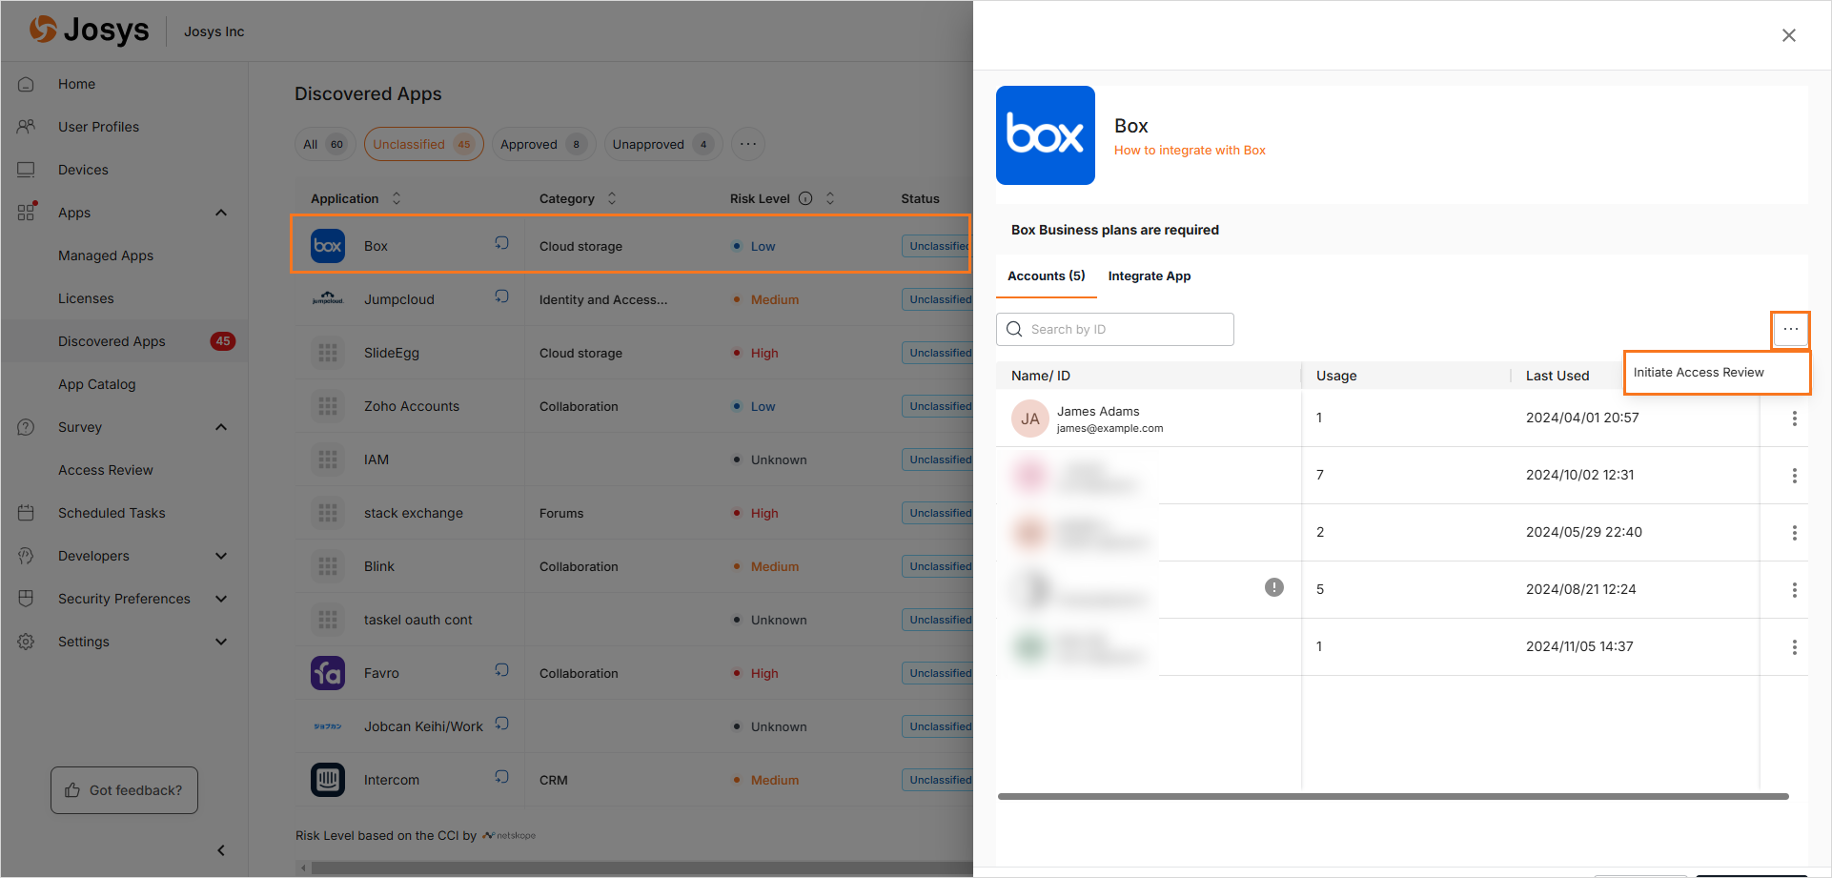Click the Search by ID field

(1115, 329)
